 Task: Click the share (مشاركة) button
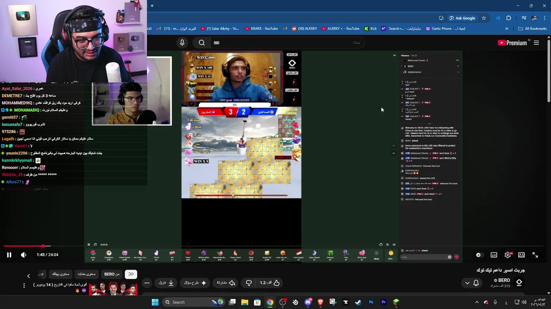click(226, 283)
